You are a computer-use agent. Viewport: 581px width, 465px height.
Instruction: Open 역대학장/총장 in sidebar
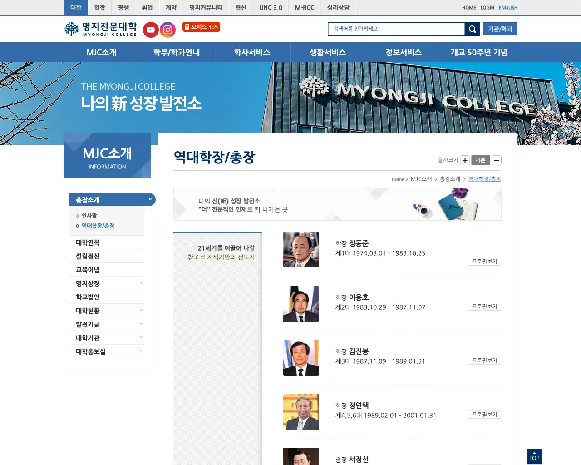(x=98, y=226)
